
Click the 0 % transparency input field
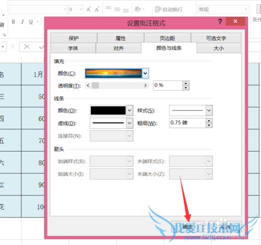coord(168,85)
